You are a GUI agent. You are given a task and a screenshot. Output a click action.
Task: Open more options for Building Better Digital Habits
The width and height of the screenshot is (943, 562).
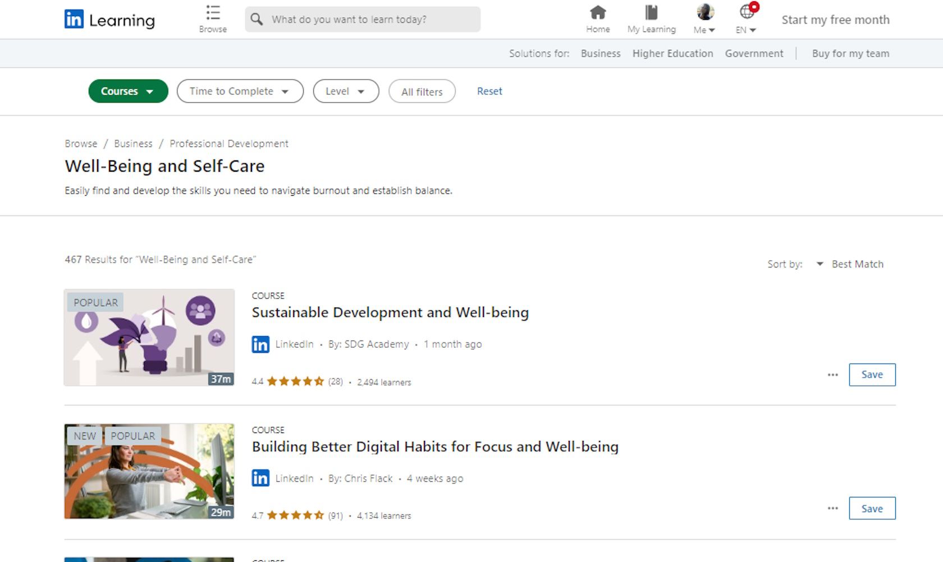832,508
